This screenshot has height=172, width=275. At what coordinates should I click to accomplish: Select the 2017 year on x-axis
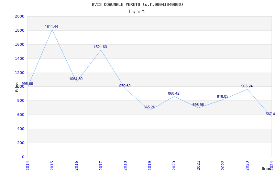101,165
